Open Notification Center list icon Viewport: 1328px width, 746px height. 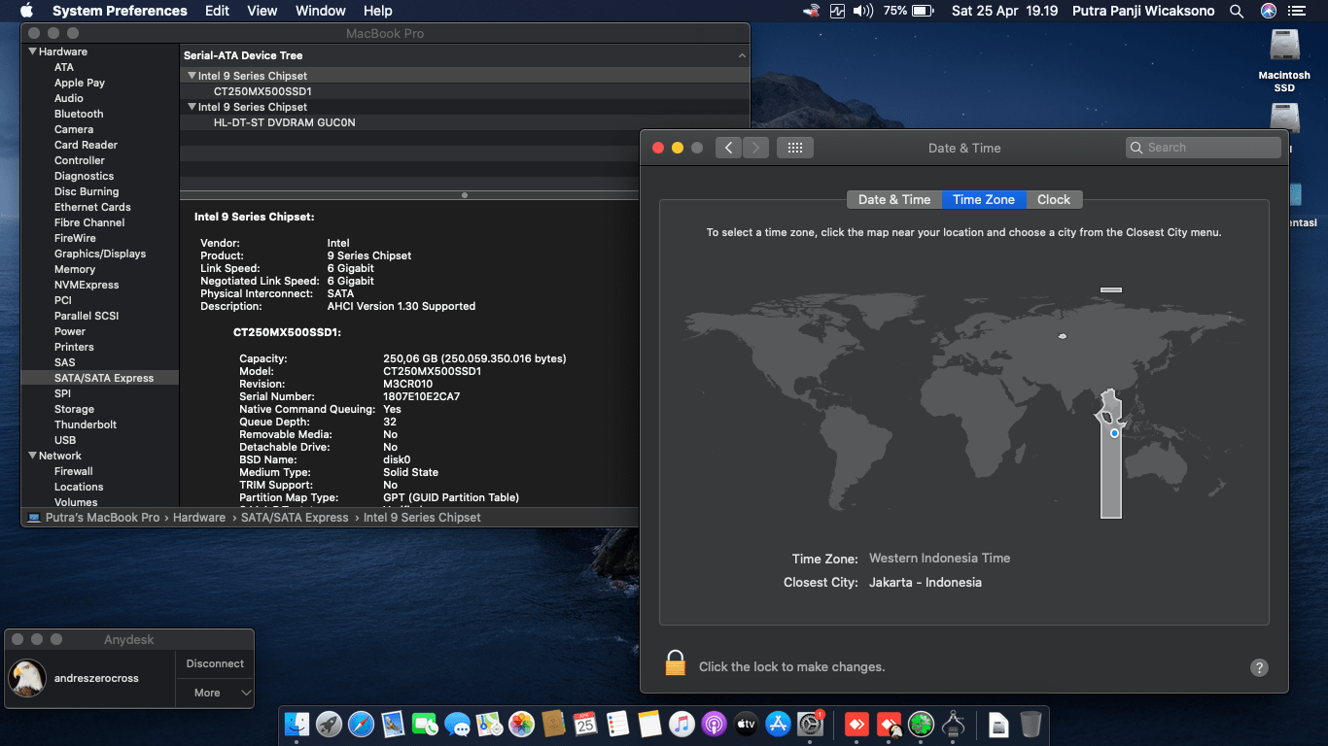click(x=1297, y=11)
